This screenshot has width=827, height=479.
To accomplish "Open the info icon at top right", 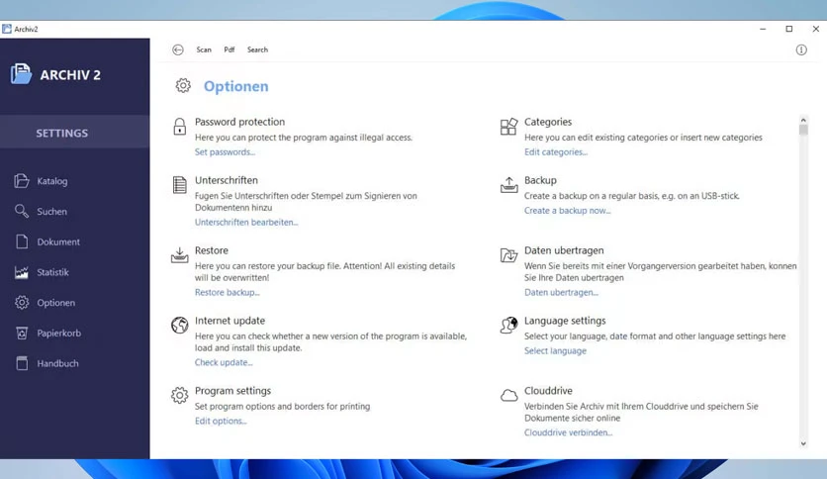I will tap(801, 50).
